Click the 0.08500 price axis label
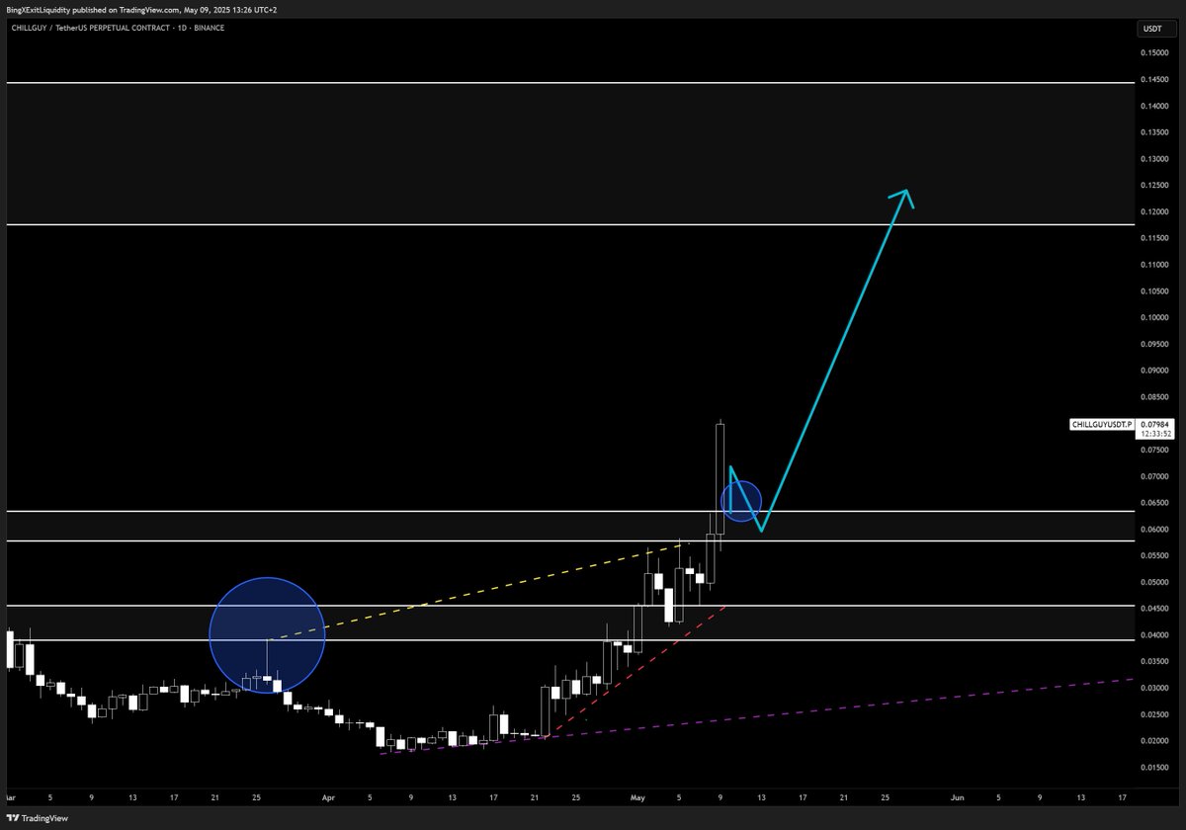The image size is (1186, 830). (x=1153, y=397)
